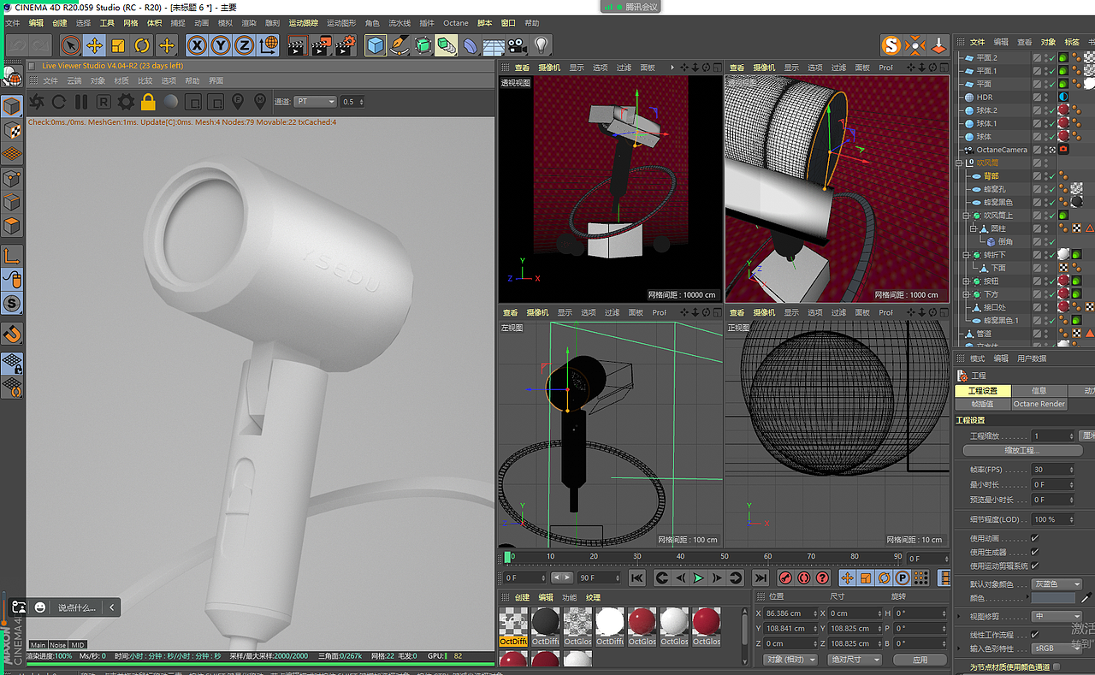Open the 信息 tab in attributes panel
Image resolution: width=1095 pixels, height=675 pixels.
(1039, 391)
